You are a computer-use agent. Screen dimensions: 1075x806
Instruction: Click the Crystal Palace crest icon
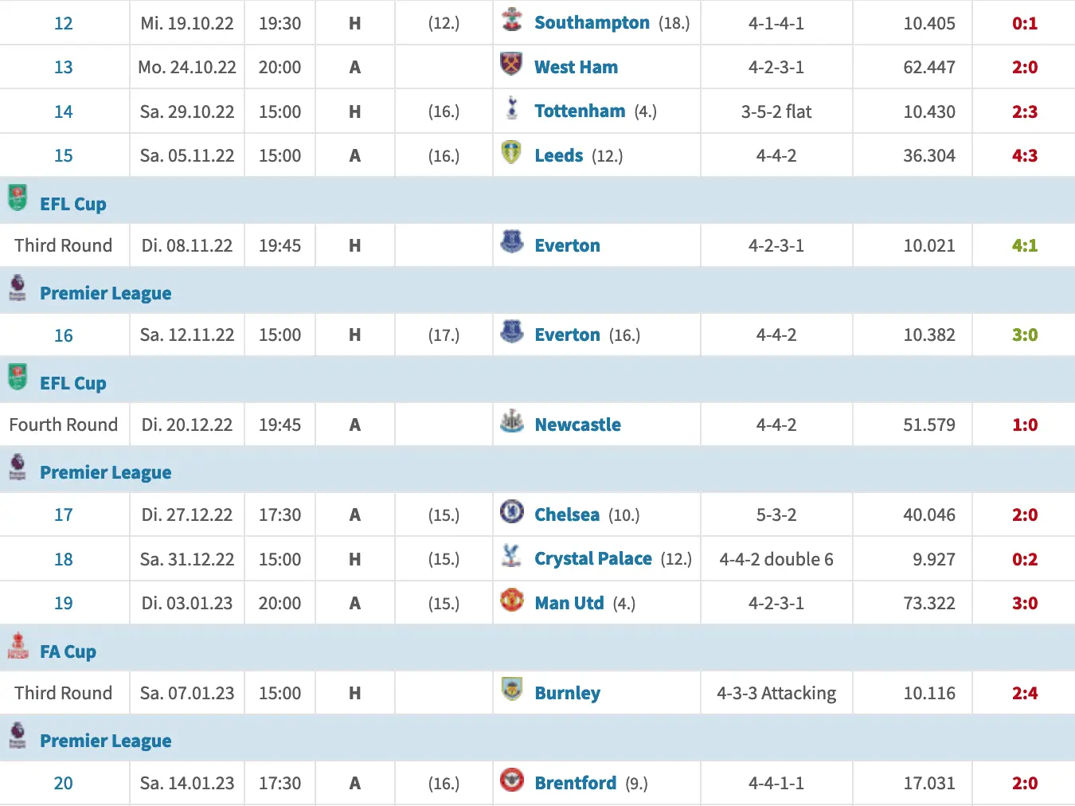point(512,555)
